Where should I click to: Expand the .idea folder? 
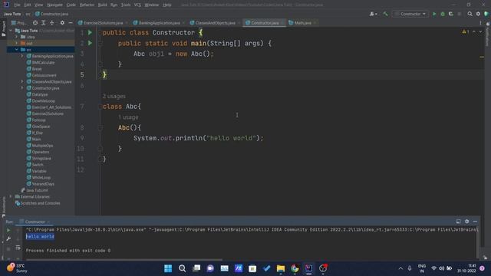click(17, 37)
